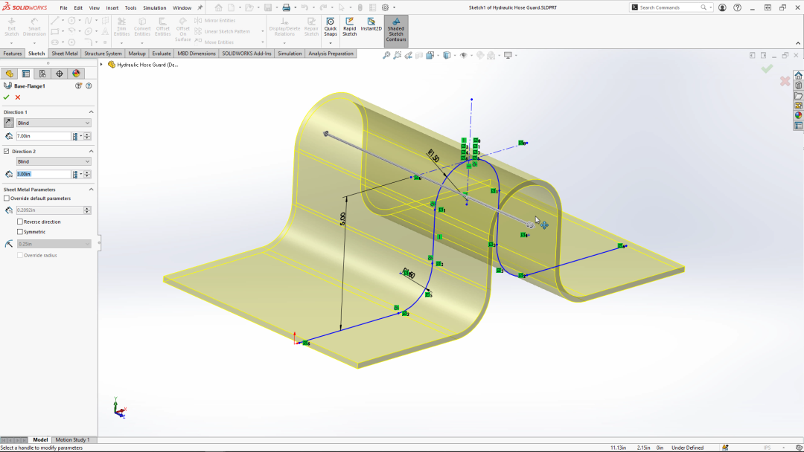The image size is (804, 452).
Task: Check the Reverse direction option
Action: click(x=20, y=222)
